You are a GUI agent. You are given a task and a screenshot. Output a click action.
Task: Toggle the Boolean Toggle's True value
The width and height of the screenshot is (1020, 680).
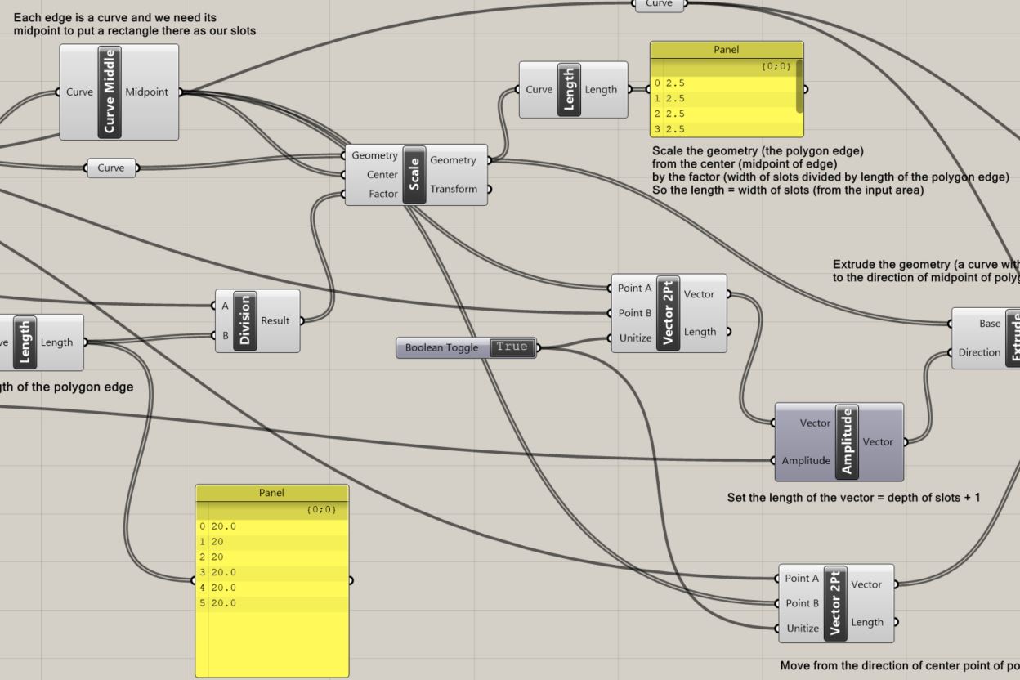(512, 347)
